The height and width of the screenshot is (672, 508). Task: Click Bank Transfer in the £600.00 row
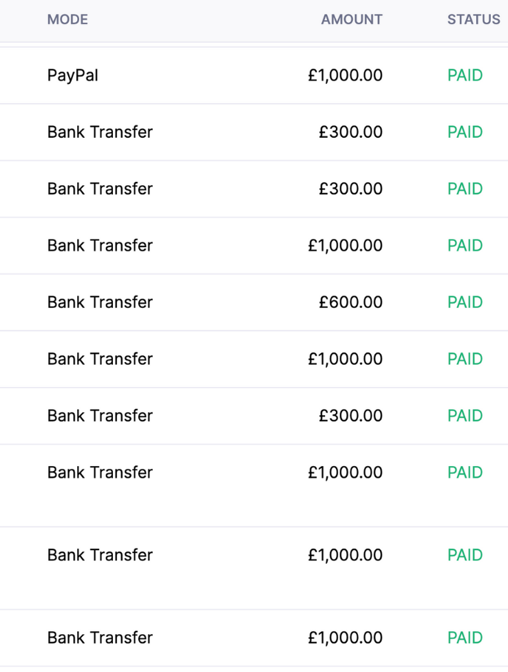click(100, 302)
